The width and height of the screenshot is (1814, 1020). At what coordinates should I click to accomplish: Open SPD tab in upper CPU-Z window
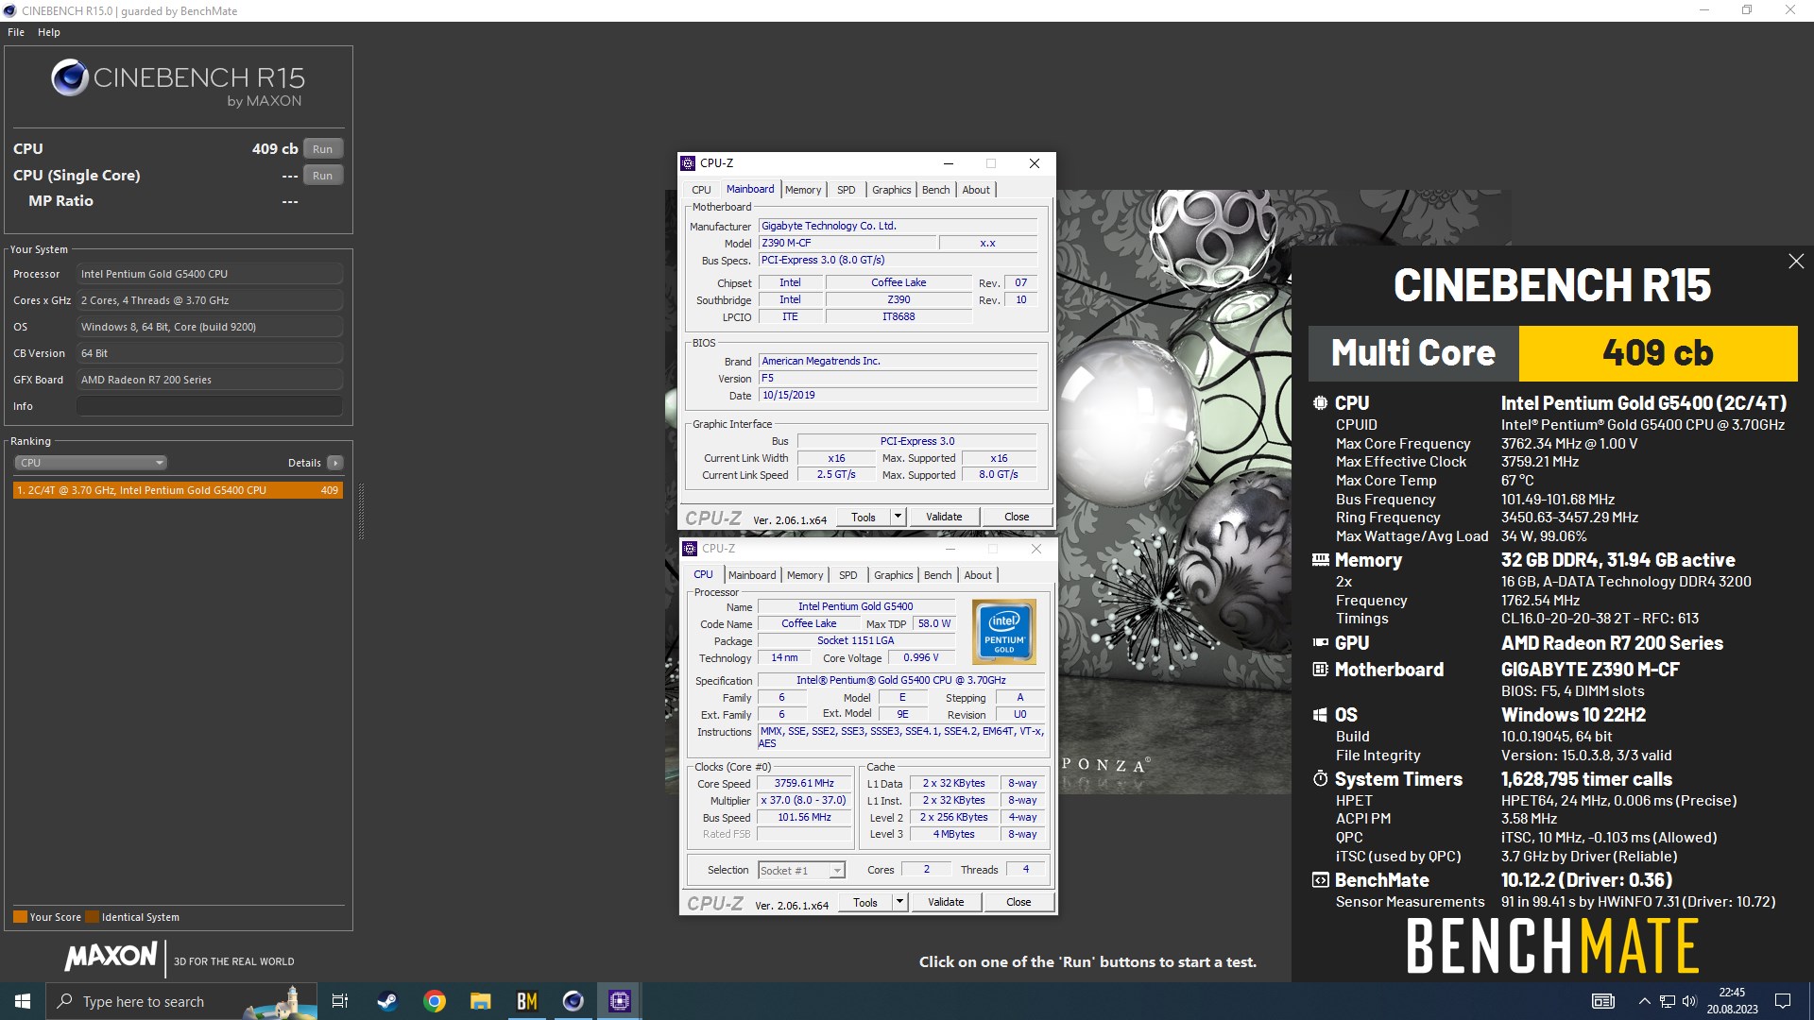[x=847, y=190]
